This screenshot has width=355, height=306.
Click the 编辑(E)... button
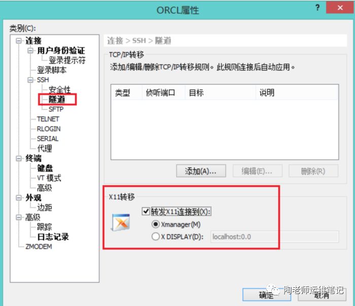coord(258,171)
